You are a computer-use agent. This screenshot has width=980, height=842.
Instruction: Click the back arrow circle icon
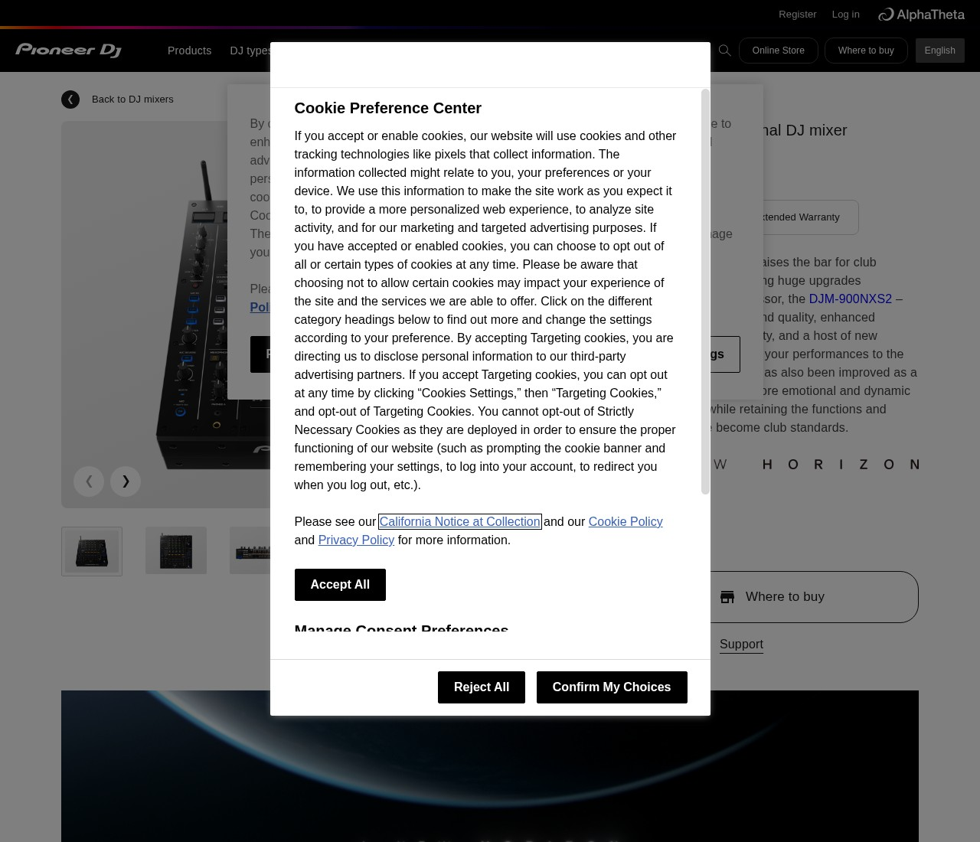pos(70,100)
